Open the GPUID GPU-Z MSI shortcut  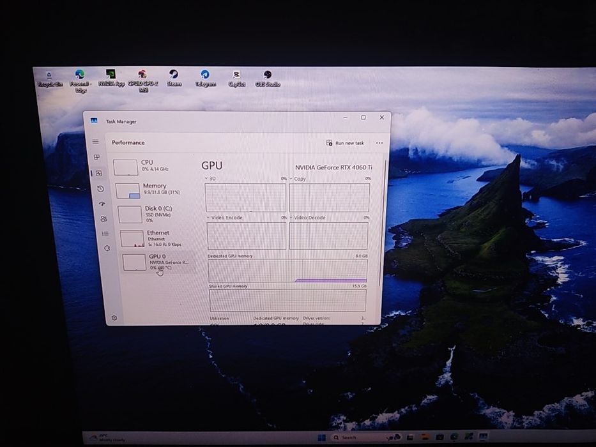[143, 81]
